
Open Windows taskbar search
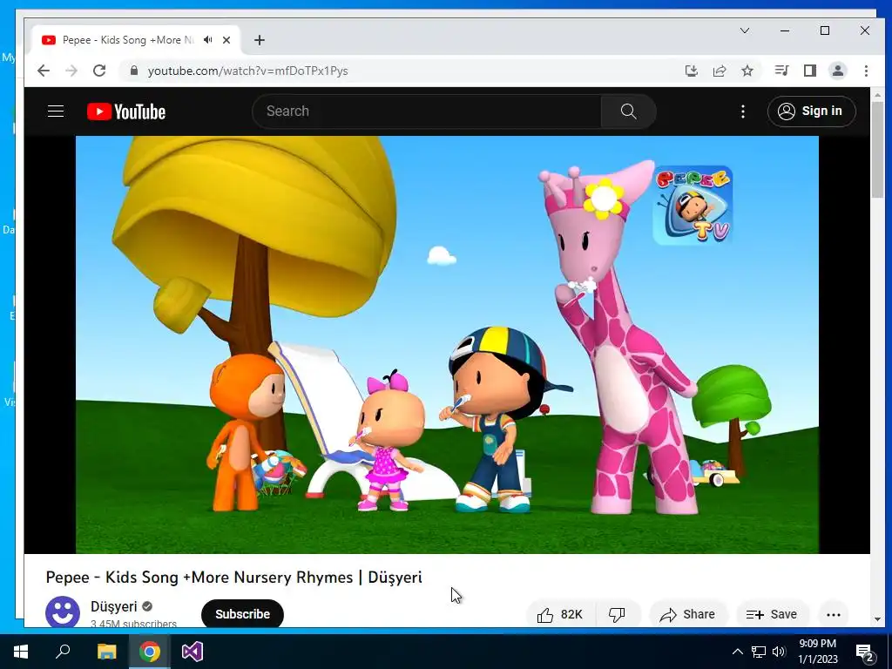tap(63, 652)
